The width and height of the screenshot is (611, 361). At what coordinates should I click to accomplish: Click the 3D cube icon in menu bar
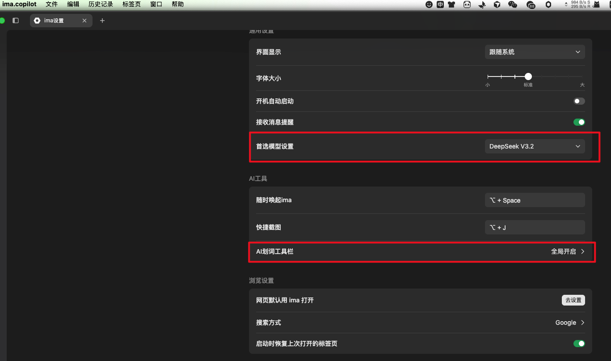(497, 4)
